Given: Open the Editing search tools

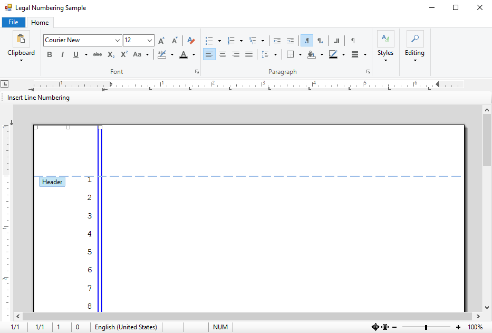Looking at the screenshot, I should (415, 46).
